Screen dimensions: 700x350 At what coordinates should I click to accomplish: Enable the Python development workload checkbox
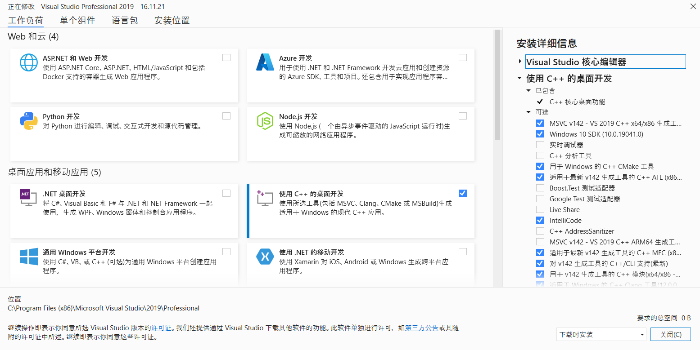tap(226, 116)
